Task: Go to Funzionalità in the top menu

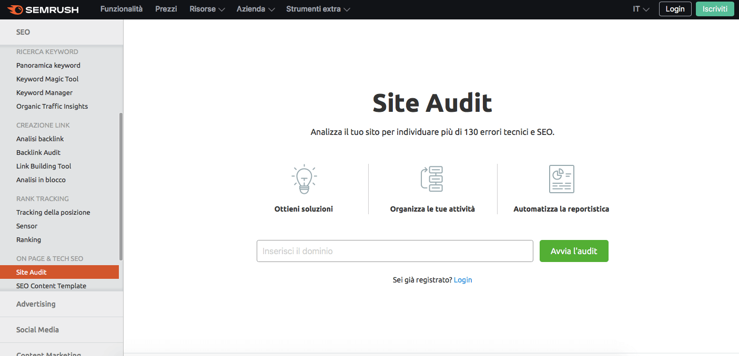Action: [x=122, y=9]
